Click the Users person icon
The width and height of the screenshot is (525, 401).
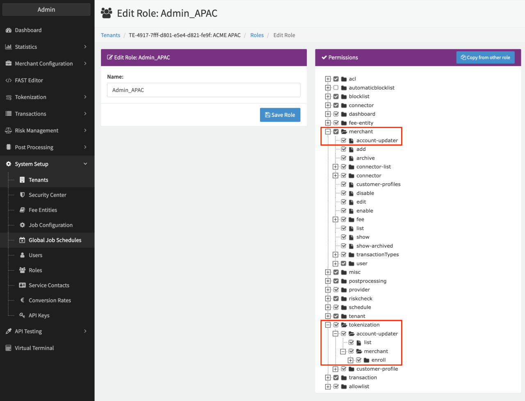(x=22, y=255)
